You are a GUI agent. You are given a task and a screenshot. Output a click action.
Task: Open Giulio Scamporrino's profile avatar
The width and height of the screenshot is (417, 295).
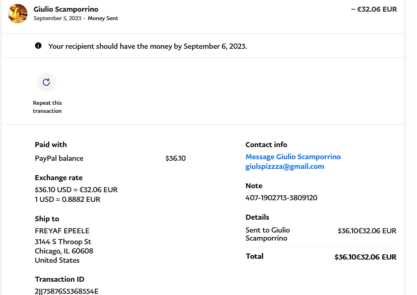(x=18, y=13)
